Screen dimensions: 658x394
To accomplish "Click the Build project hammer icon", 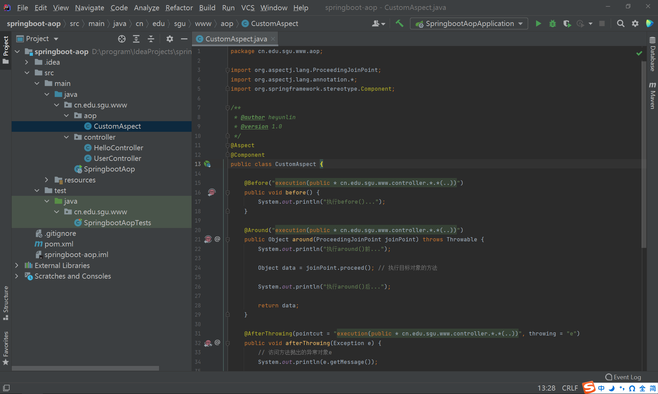I will pos(399,24).
